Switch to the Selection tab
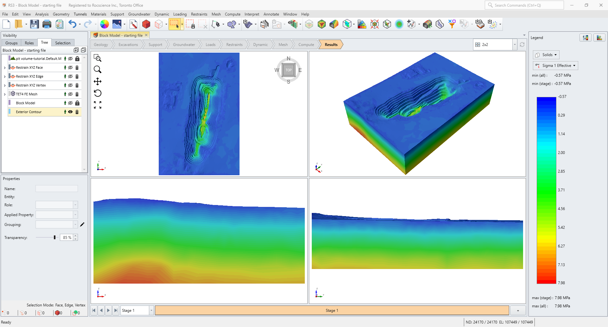608x327 pixels. click(x=63, y=43)
